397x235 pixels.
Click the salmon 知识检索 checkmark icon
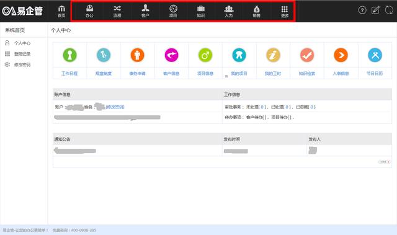click(307, 55)
